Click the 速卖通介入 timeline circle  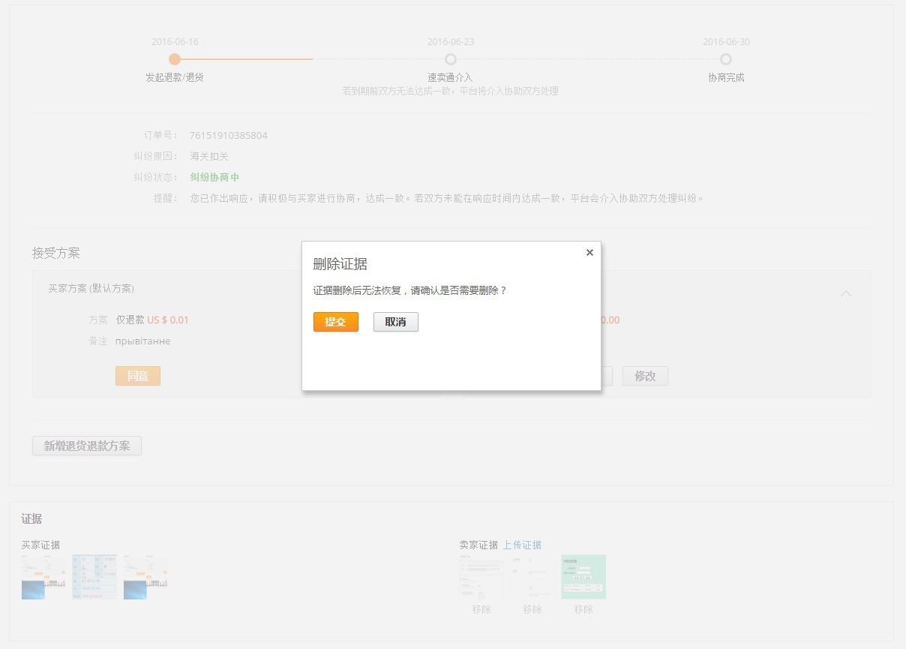click(451, 59)
